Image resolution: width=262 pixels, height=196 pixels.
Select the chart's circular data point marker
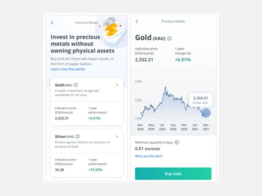point(206,113)
